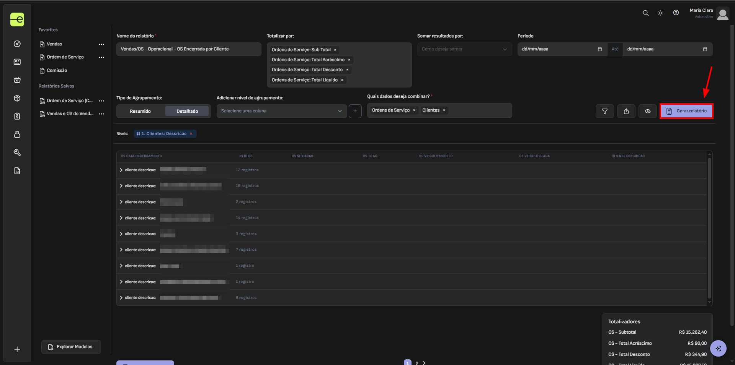The width and height of the screenshot is (735, 365).
Task: Open the help question mark icon
Action: coord(676,13)
